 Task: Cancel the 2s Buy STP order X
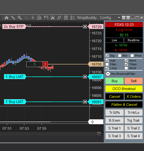(85, 27)
